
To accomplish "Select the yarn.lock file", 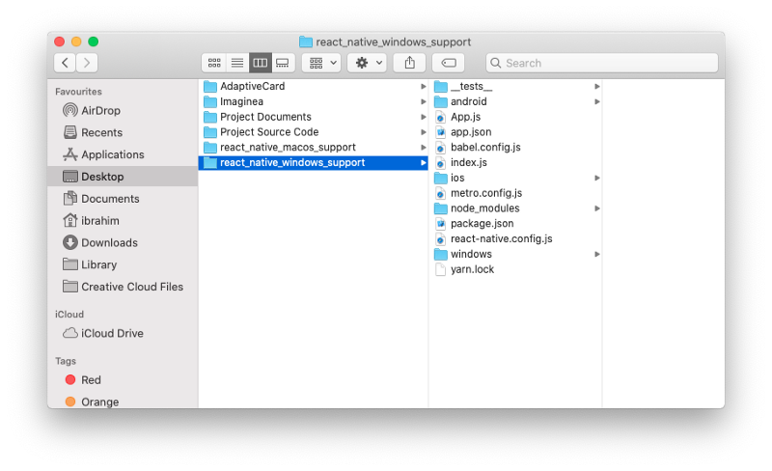I will (x=515, y=269).
